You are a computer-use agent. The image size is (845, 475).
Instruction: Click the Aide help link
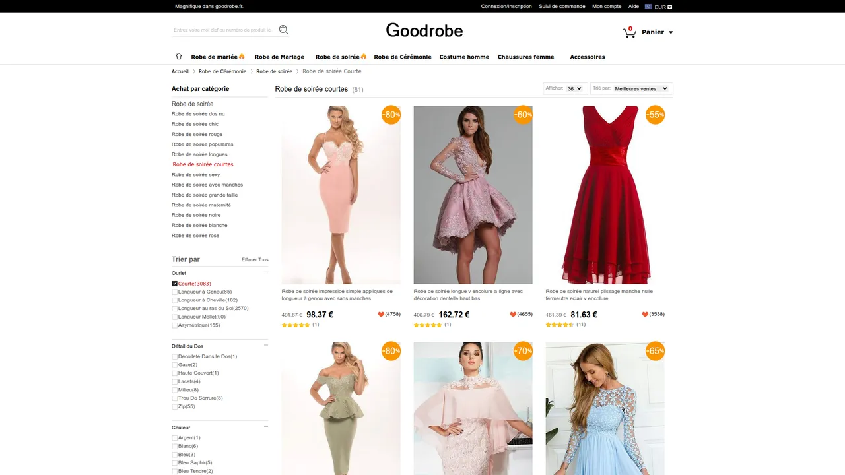(634, 7)
